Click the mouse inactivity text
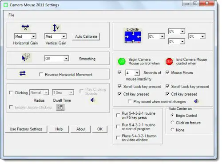 point(139,79)
